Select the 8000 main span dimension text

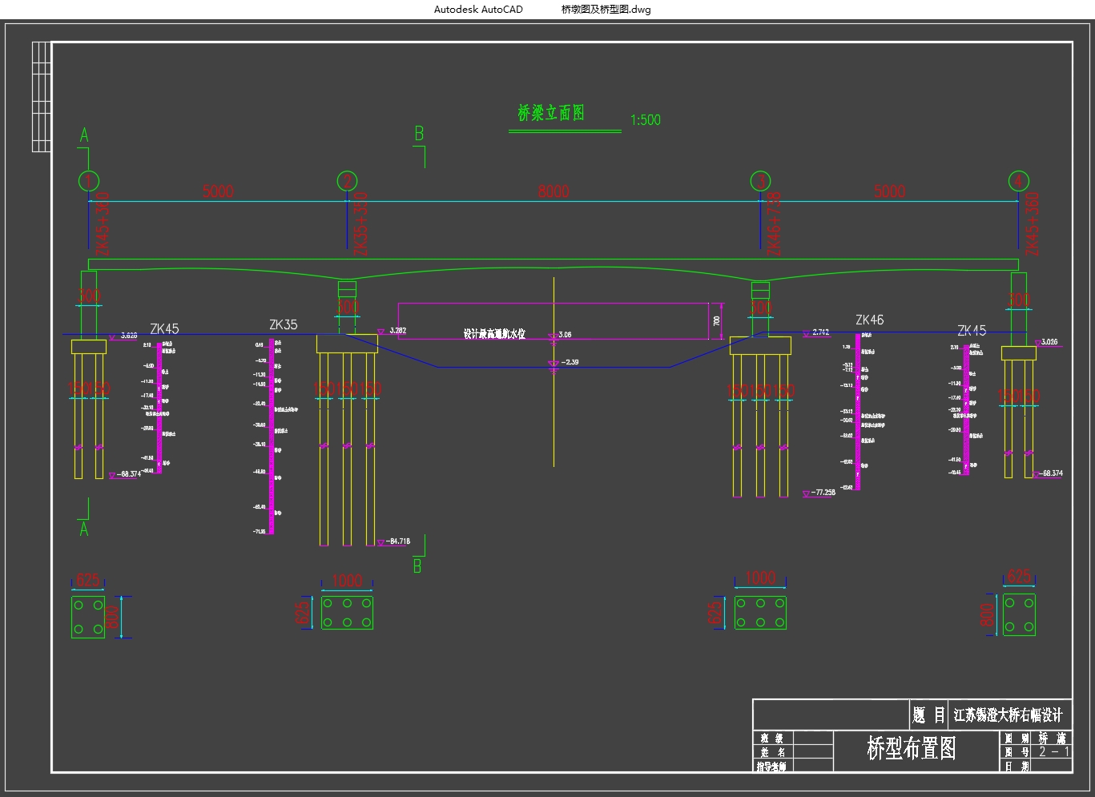pyautogui.click(x=554, y=191)
